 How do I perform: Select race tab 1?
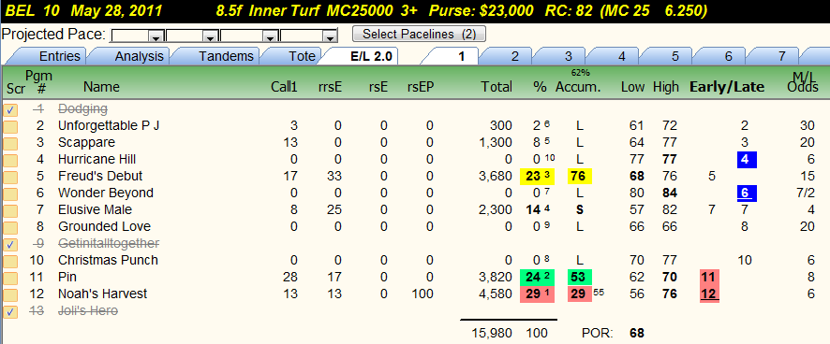[461, 56]
